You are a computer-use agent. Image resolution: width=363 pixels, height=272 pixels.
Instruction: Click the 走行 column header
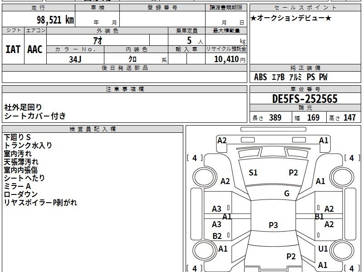pos(39,8)
